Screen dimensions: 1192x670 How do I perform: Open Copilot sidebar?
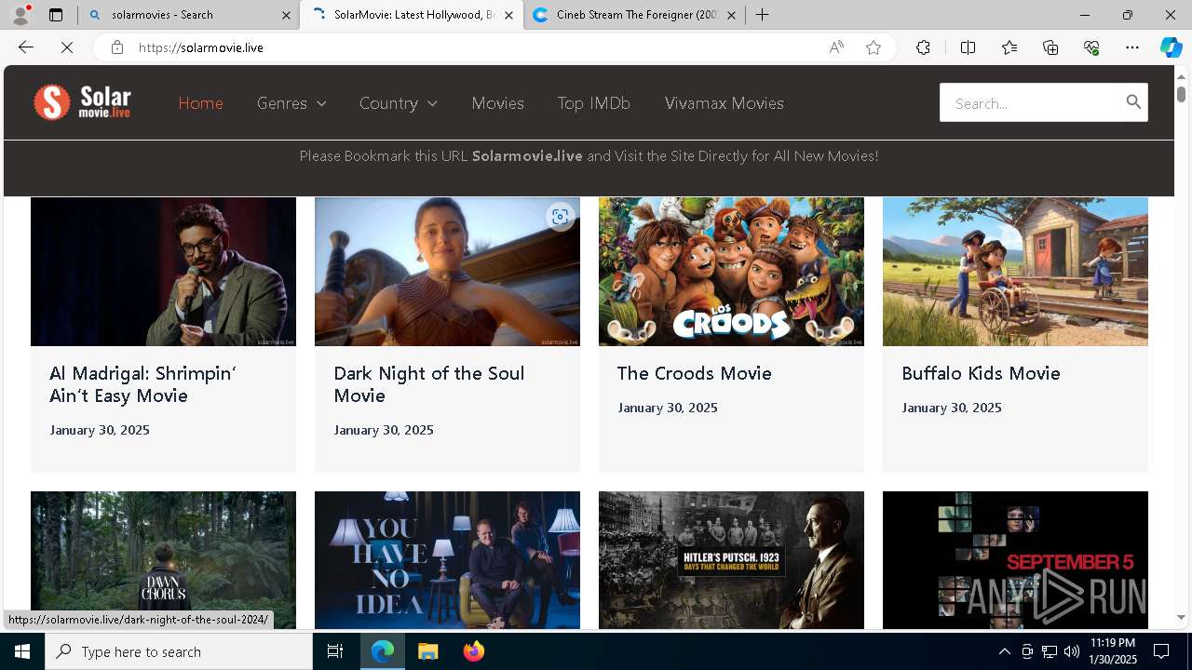(x=1171, y=47)
